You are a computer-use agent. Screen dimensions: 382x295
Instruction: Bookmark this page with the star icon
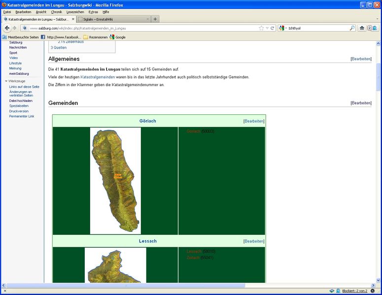261,28
